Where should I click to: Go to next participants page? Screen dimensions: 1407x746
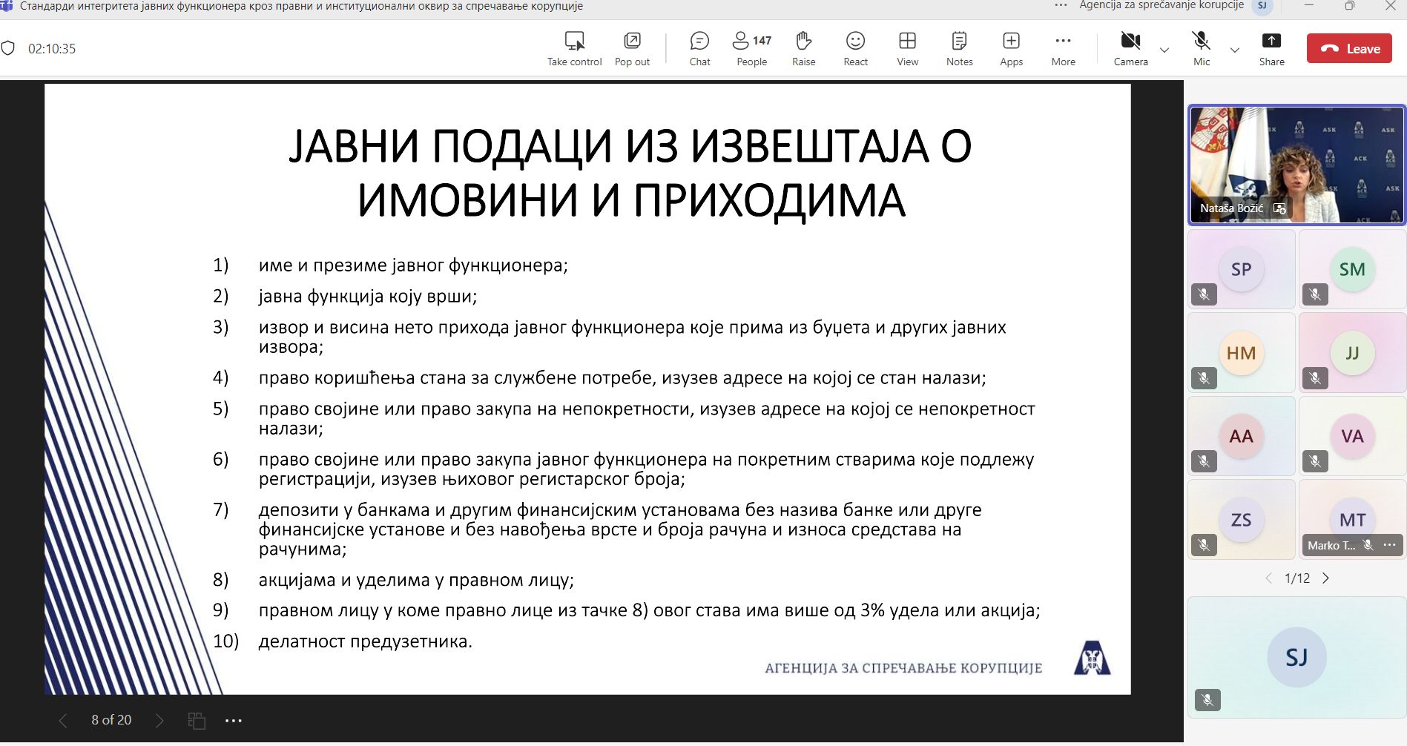point(1325,578)
